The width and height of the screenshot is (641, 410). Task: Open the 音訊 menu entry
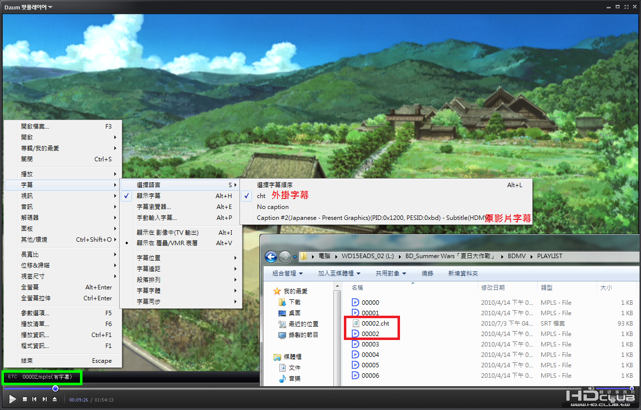[63, 206]
